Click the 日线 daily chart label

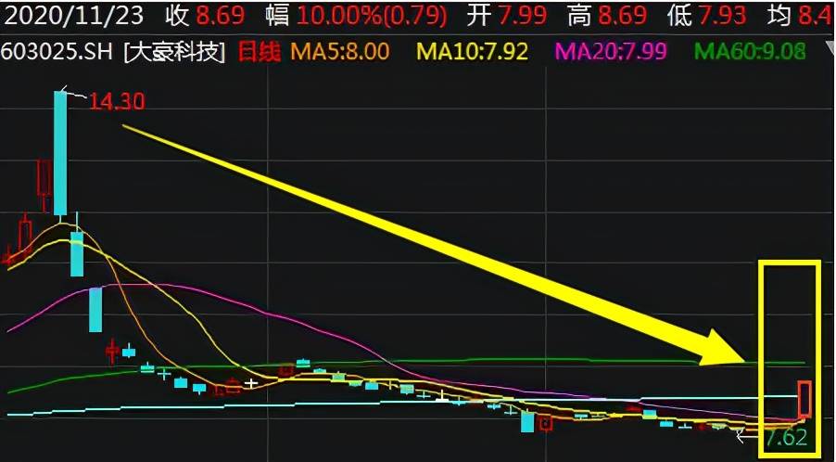coord(259,52)
